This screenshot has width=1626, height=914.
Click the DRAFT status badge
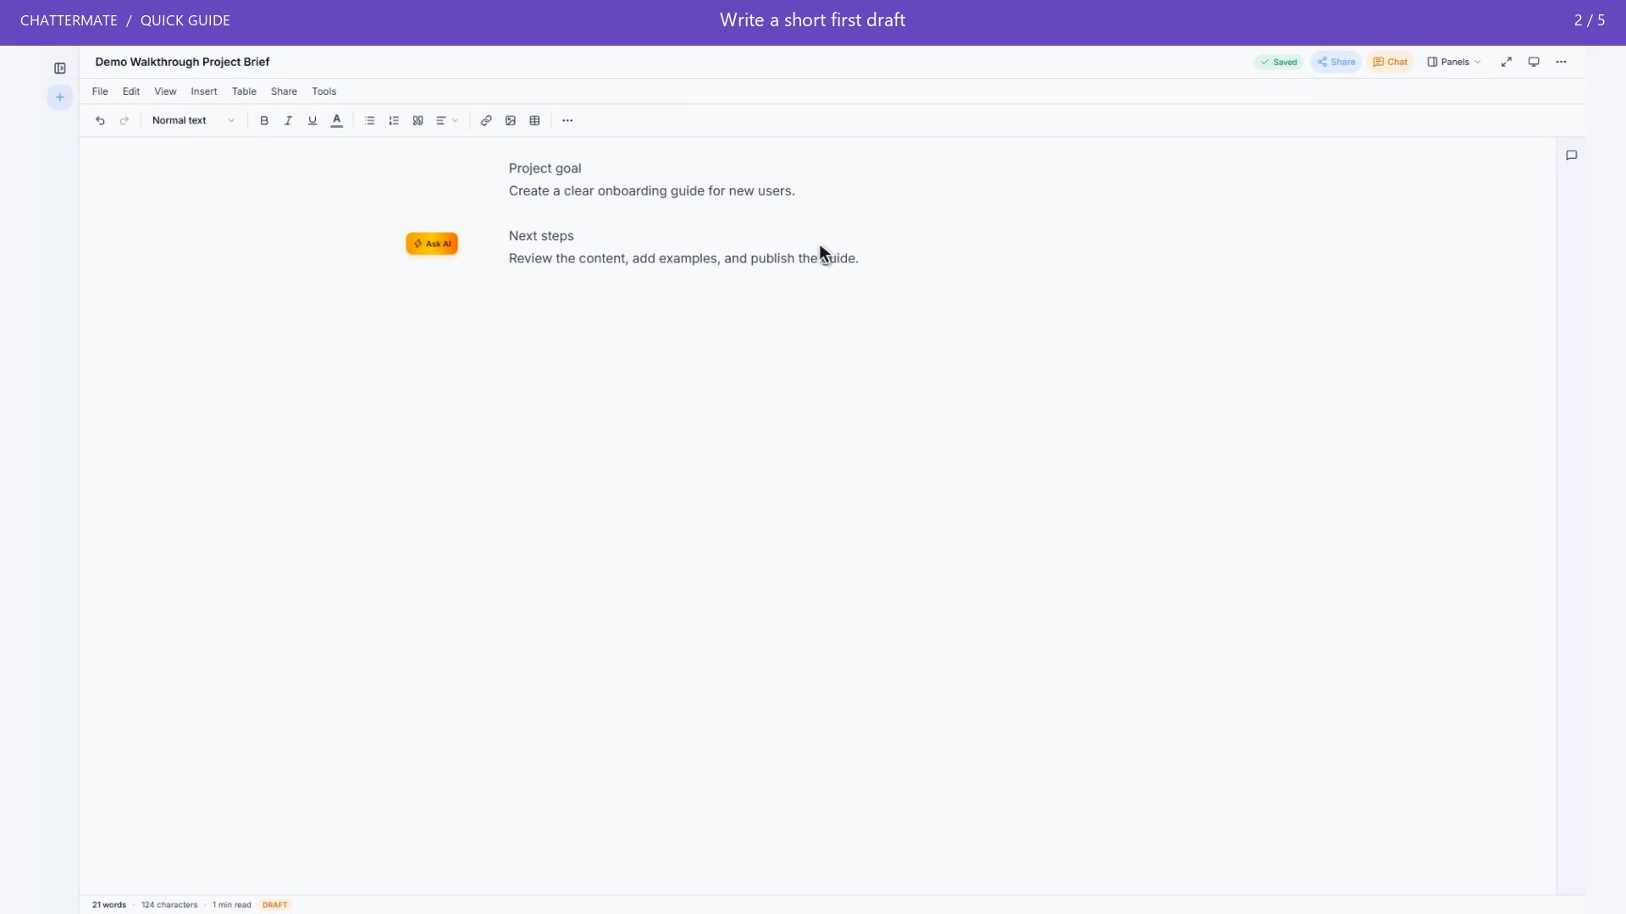point(275,905)
